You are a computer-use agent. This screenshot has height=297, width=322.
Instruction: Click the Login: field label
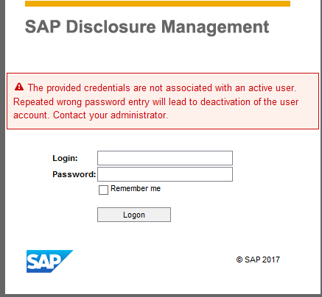(x=65, y=158)
